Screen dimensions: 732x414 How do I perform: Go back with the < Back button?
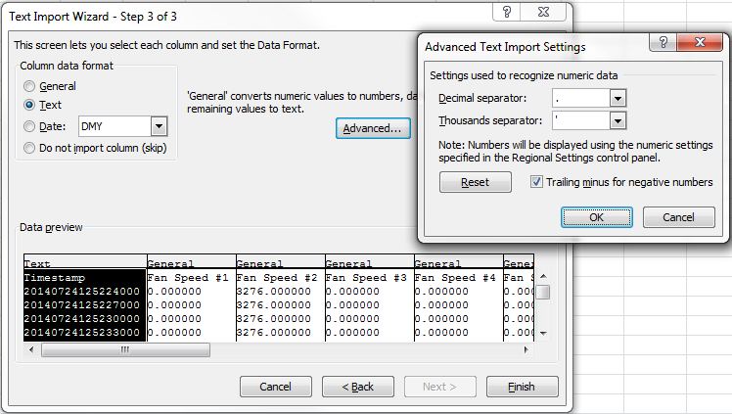(x=357, y=387)
